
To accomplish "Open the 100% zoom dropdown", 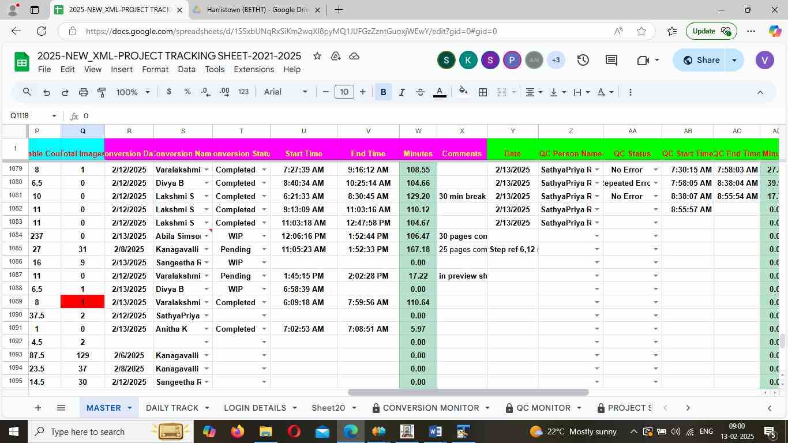I will 133,92.
